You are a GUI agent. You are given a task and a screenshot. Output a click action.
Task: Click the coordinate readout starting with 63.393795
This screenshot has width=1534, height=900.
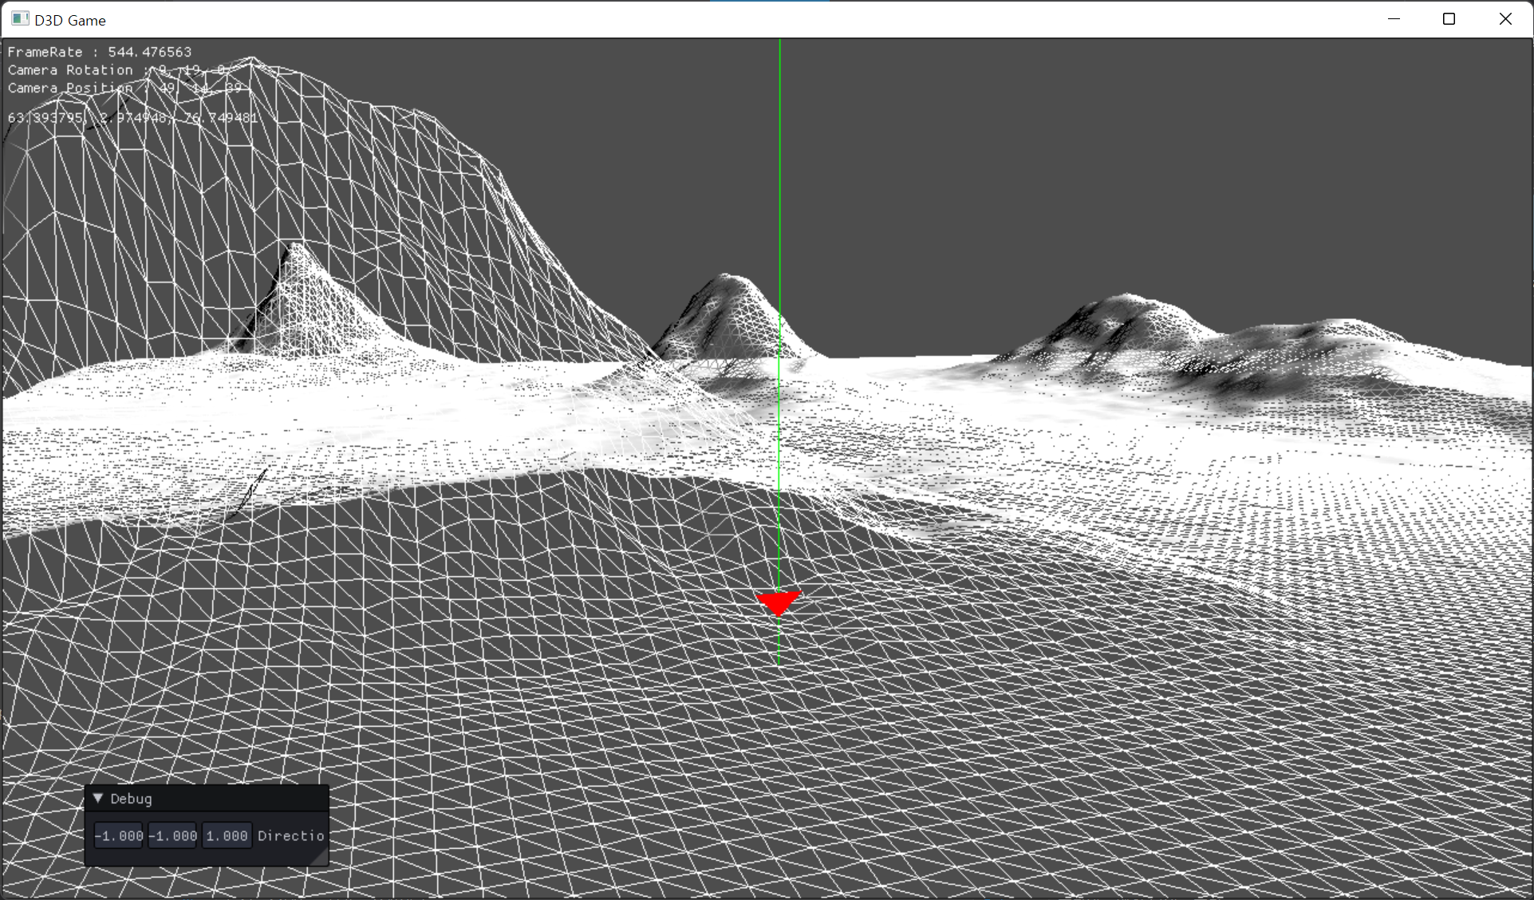coord(132,118)
